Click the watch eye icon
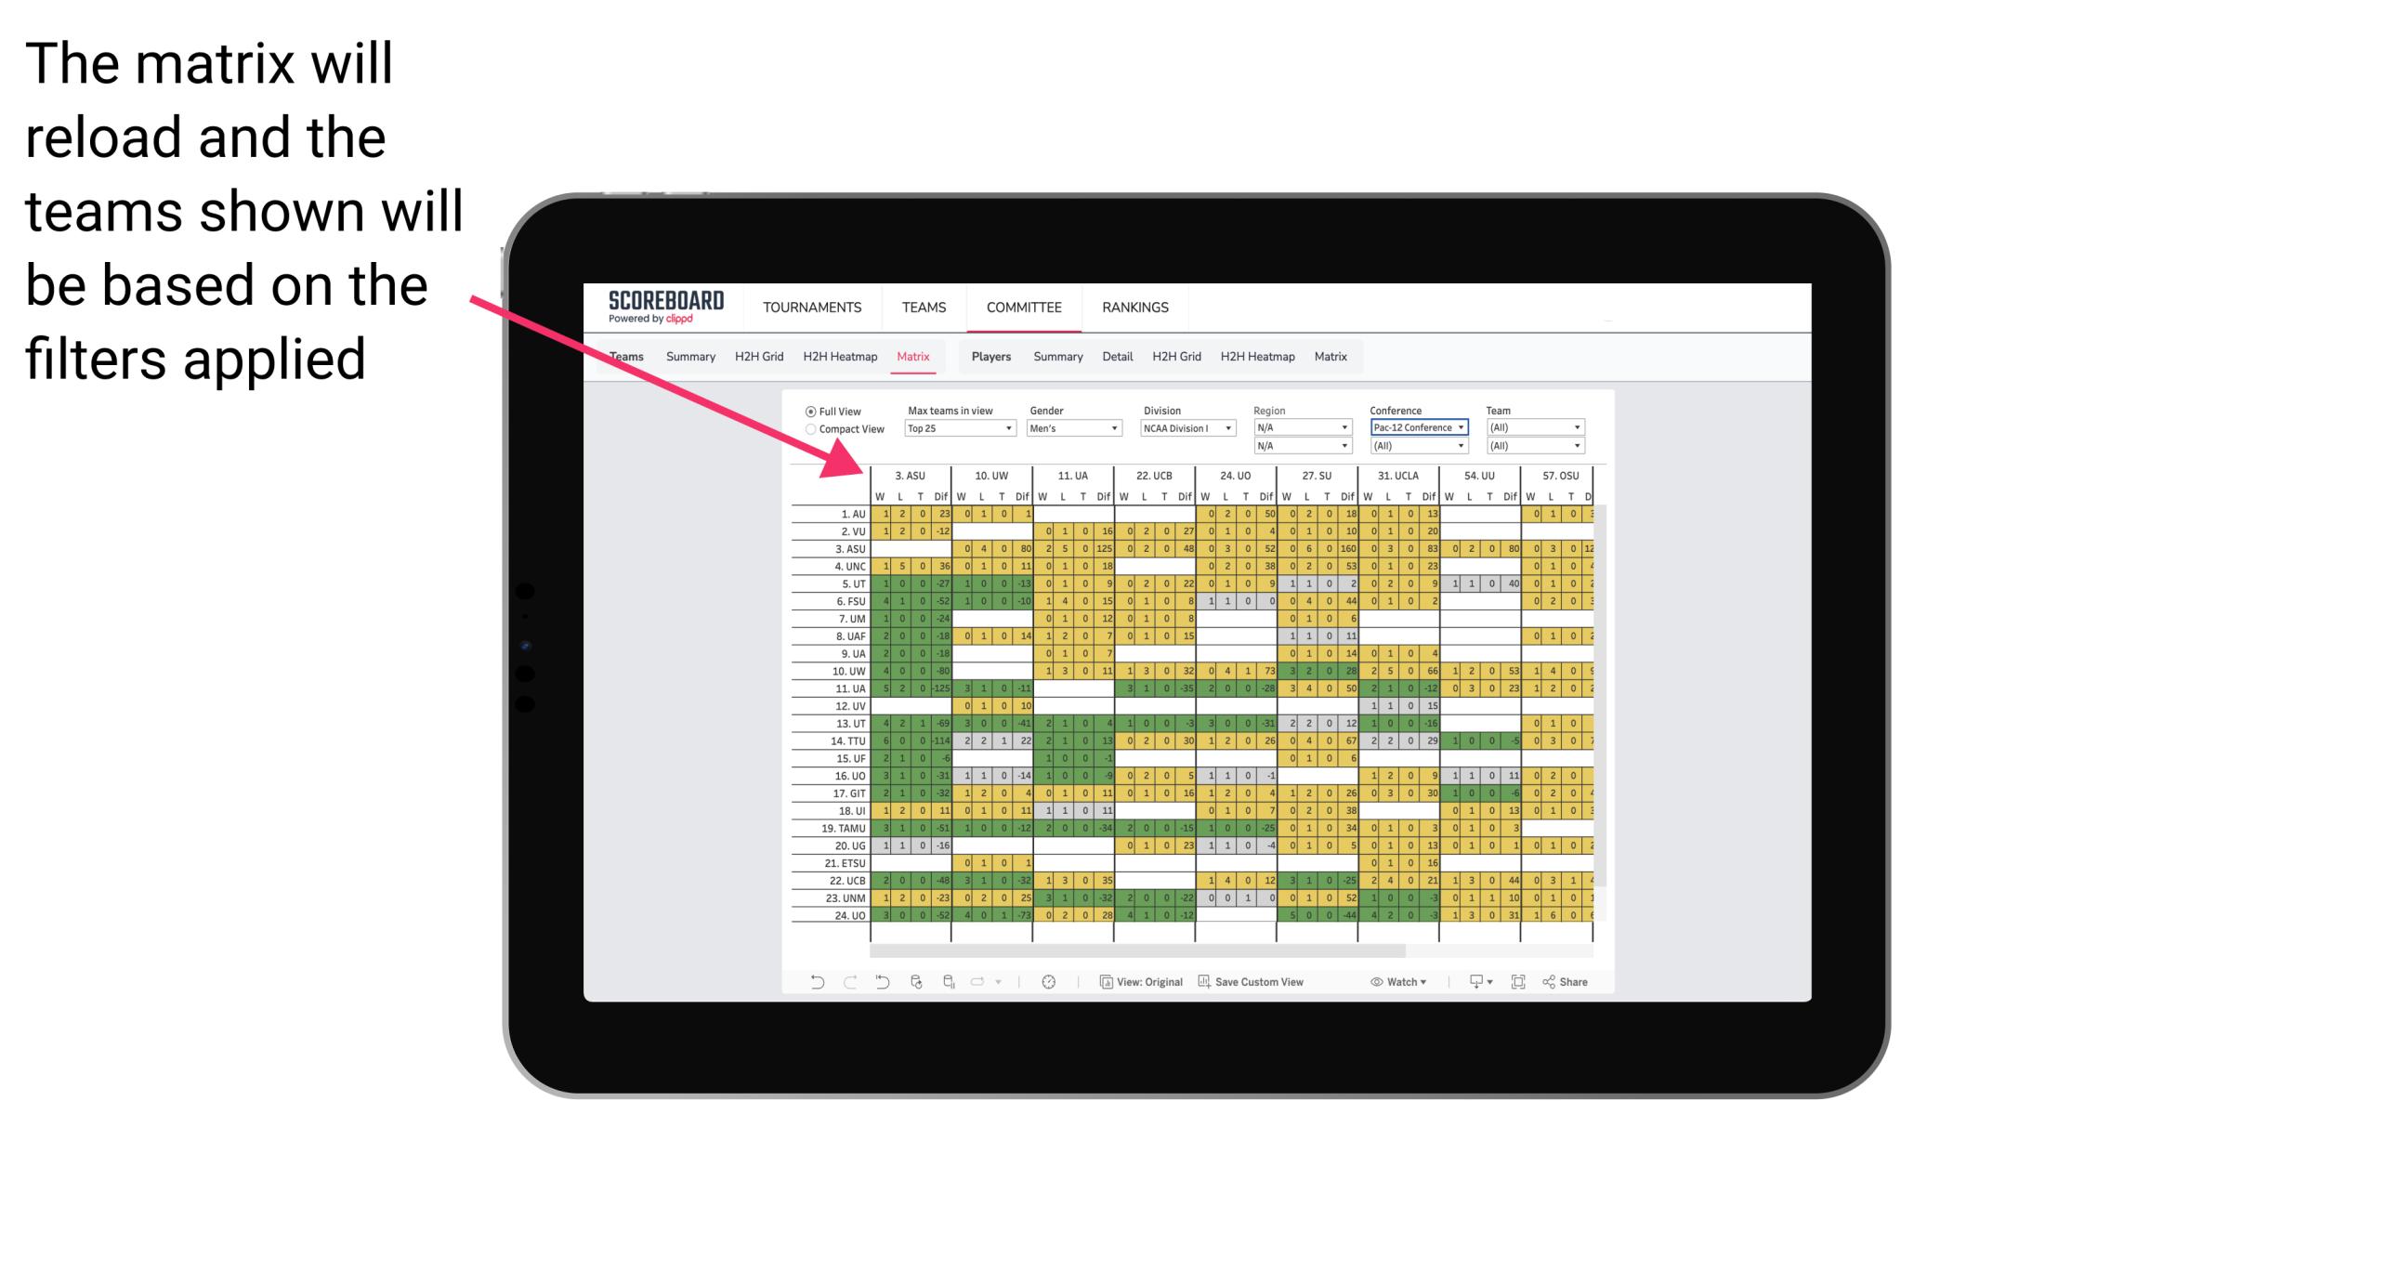 [x=1377, y=984]
